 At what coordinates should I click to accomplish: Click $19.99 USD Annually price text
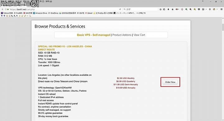pos(126,88)
